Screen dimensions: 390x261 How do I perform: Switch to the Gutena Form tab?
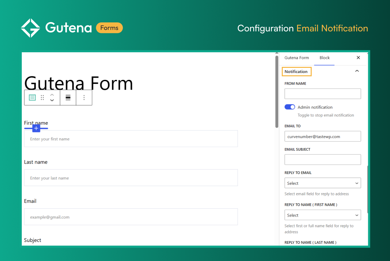[x=297, y=58]
